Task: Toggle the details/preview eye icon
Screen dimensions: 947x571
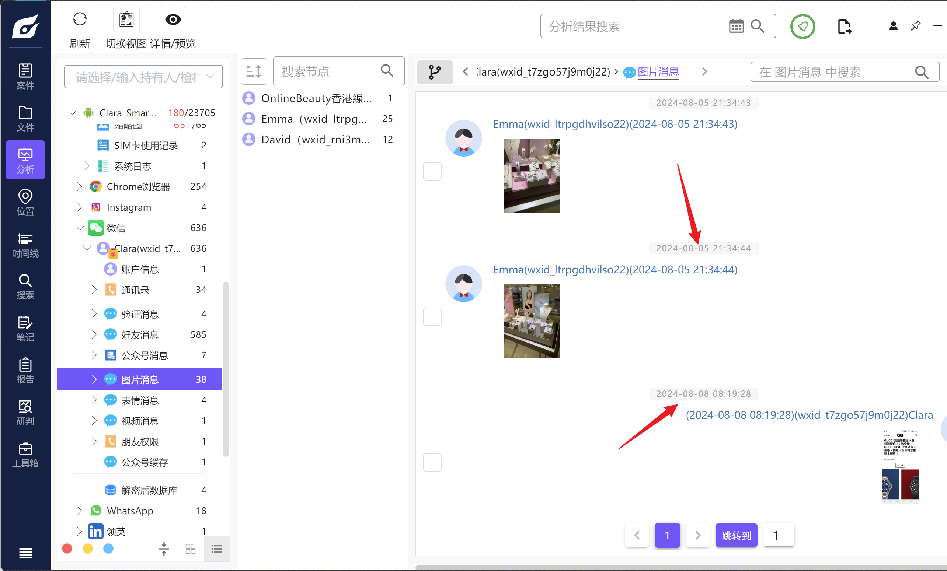Action: pos(173,20)
